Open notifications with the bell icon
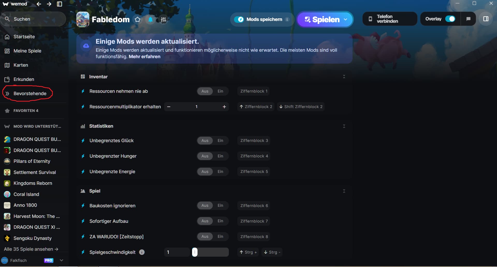 [150, 19]
